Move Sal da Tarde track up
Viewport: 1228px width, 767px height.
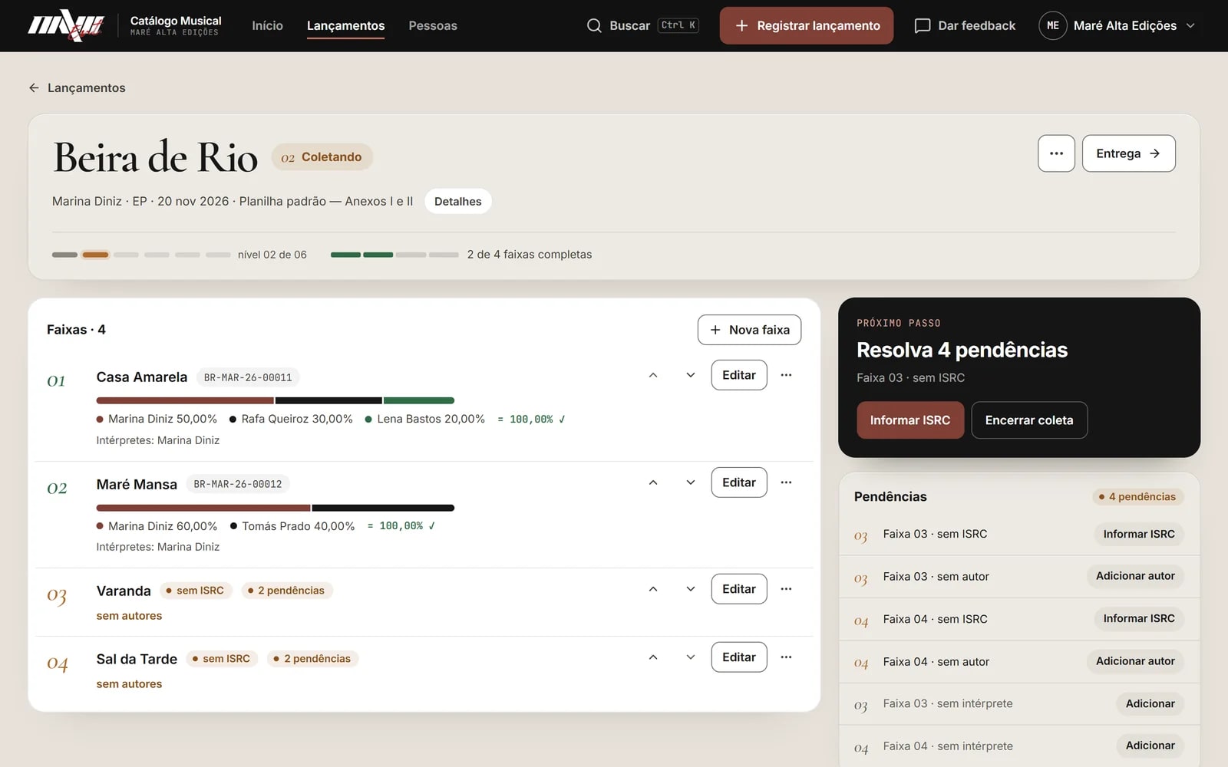coord(653,657)
